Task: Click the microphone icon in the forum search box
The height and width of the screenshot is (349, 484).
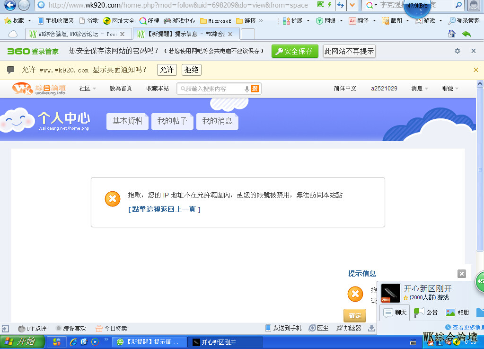Action: coord(246,89)
